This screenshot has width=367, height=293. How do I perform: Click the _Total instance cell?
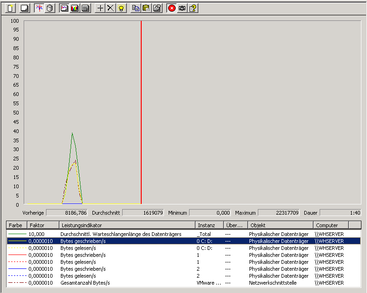203,234
